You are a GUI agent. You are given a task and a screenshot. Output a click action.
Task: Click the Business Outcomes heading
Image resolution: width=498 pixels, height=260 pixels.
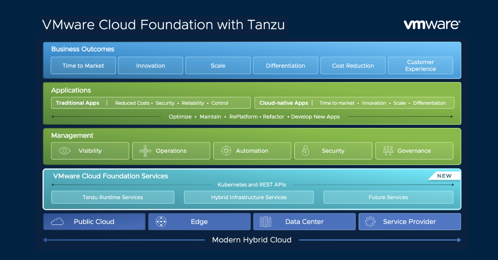pos(83,49)
